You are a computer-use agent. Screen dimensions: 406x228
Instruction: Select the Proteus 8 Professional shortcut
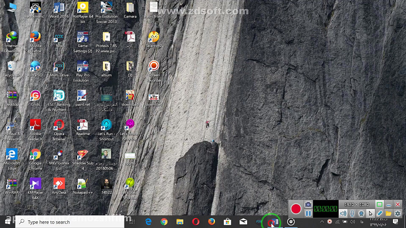click(x=12, y=130)
